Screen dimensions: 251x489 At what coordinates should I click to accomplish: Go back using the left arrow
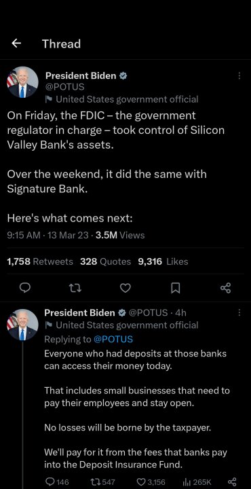click(x=16, y=43)
